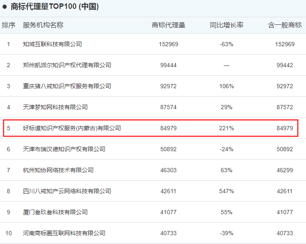Select the 服务机构名称 column header
The height and width of the screenshot is (244, 306).
43,25
